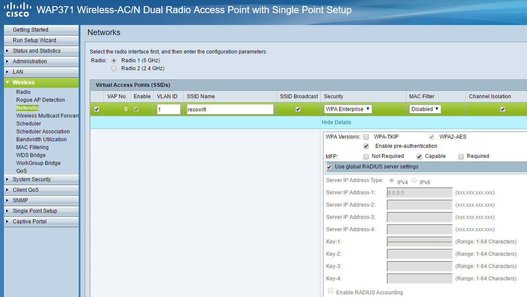The image size is (527, 297).
Task: Expand Single Point Setup menu
Action: [41, 211]
